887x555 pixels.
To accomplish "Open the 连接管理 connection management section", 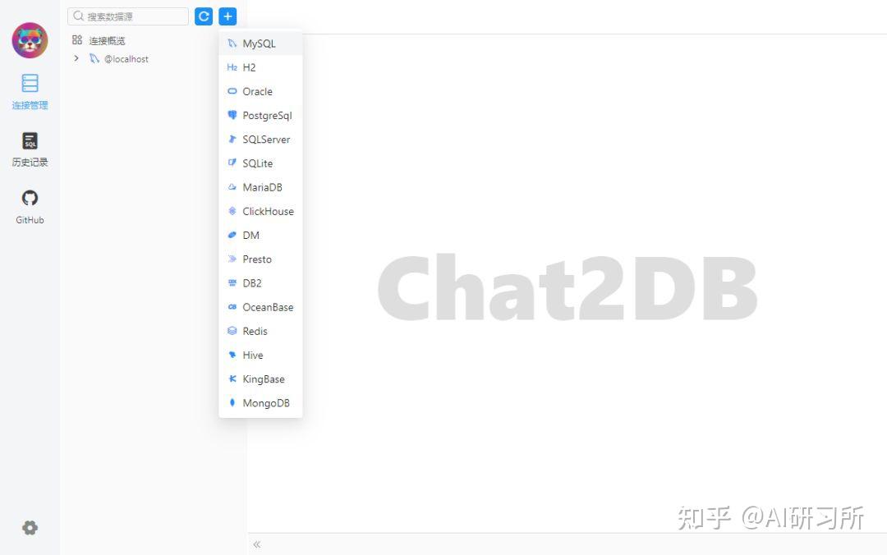I will coord(30,92).
